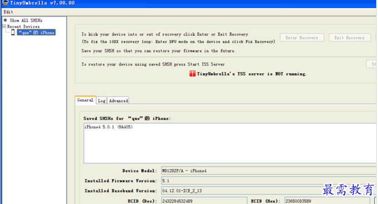Select saved SHSH iPhone4 5.0.1 (9A405)
The width and height of the screenshot is (378, 204).
pyautogui.click(x=109, y=127)
